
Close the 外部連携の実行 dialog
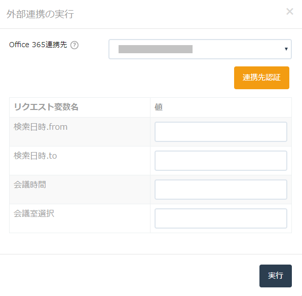click(290, 12)
